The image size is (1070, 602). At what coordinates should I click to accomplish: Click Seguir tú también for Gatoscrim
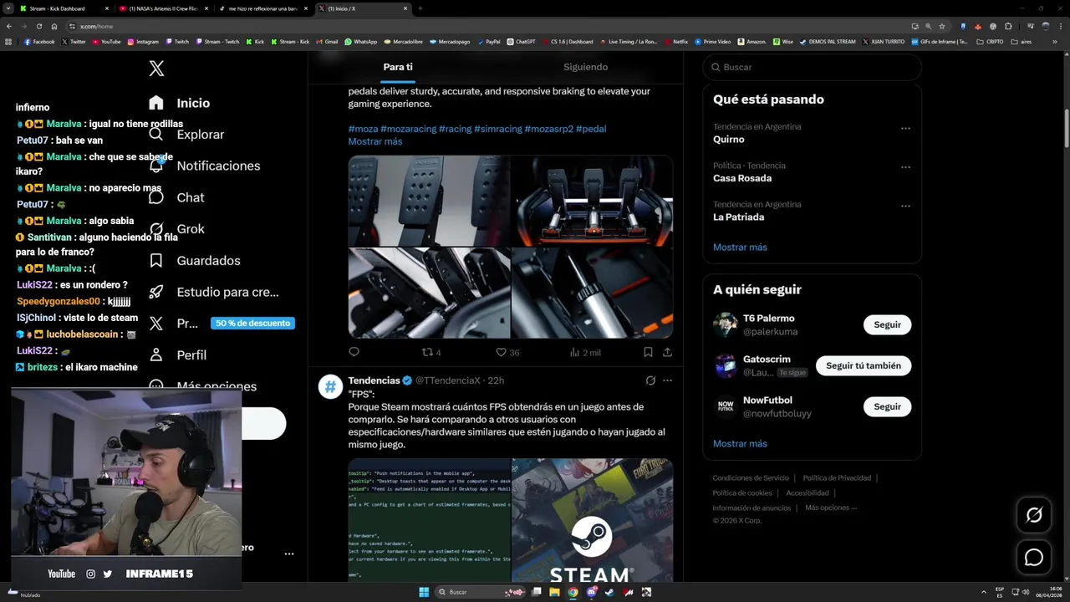(x=864, y=365)
